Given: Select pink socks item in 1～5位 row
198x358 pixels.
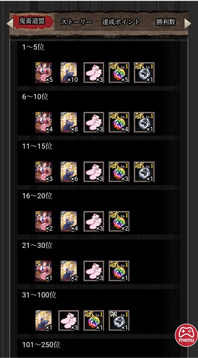Looking at the screenshot, I should [x=94, y=72].
